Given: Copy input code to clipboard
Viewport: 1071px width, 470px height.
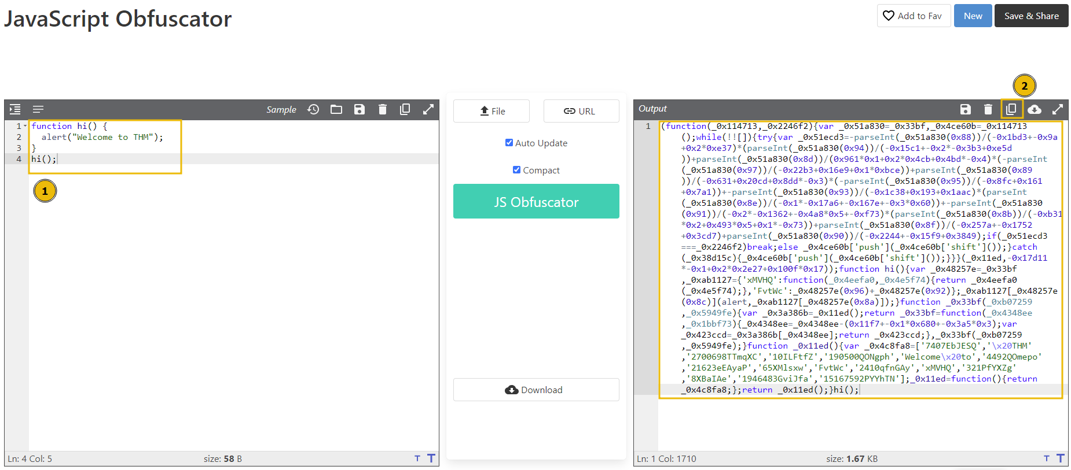Looking at the screenshot, I should pyautogui.click(x=405, y=109).
